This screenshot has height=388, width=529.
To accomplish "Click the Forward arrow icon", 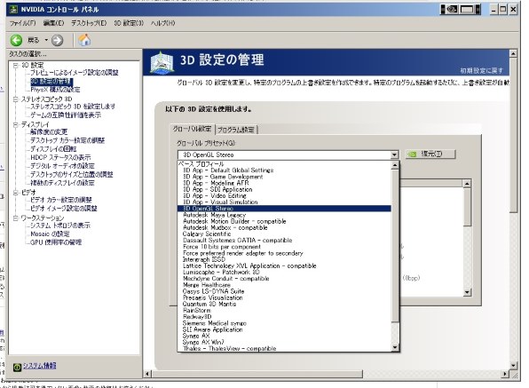I will pyautogui.click(x=58, y=41).
